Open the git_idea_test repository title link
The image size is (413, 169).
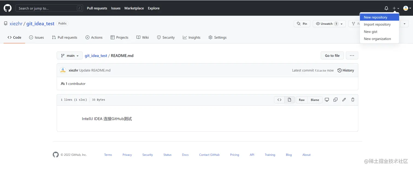pyautogui.click(x=40, y=23)
